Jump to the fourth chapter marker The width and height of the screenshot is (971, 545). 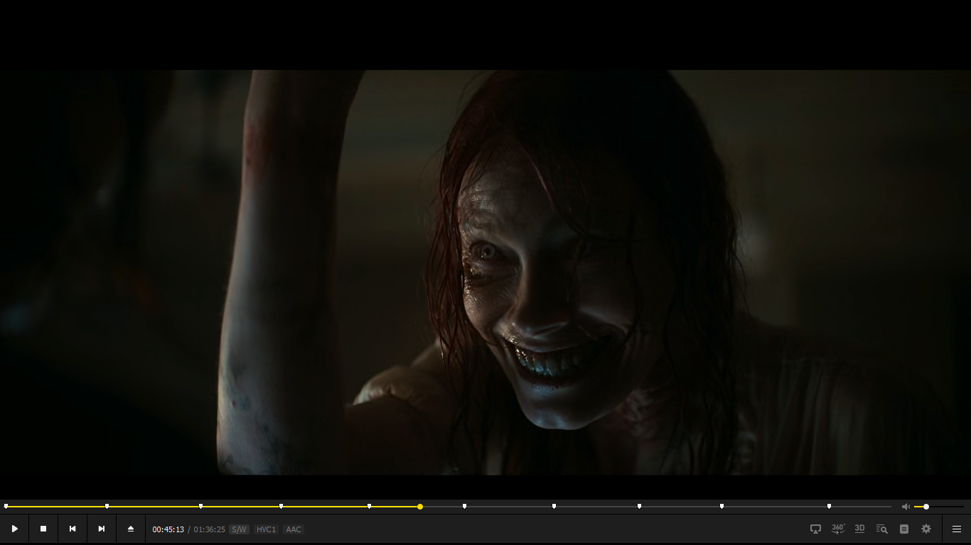coord(281,506)
